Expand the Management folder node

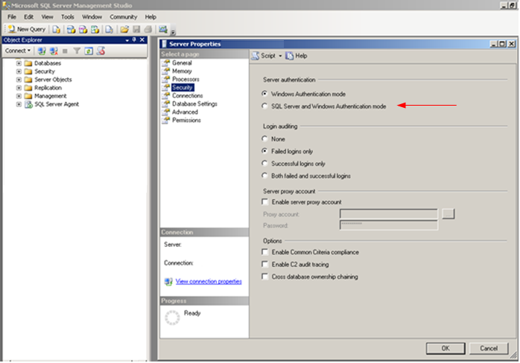coord(19,96)
